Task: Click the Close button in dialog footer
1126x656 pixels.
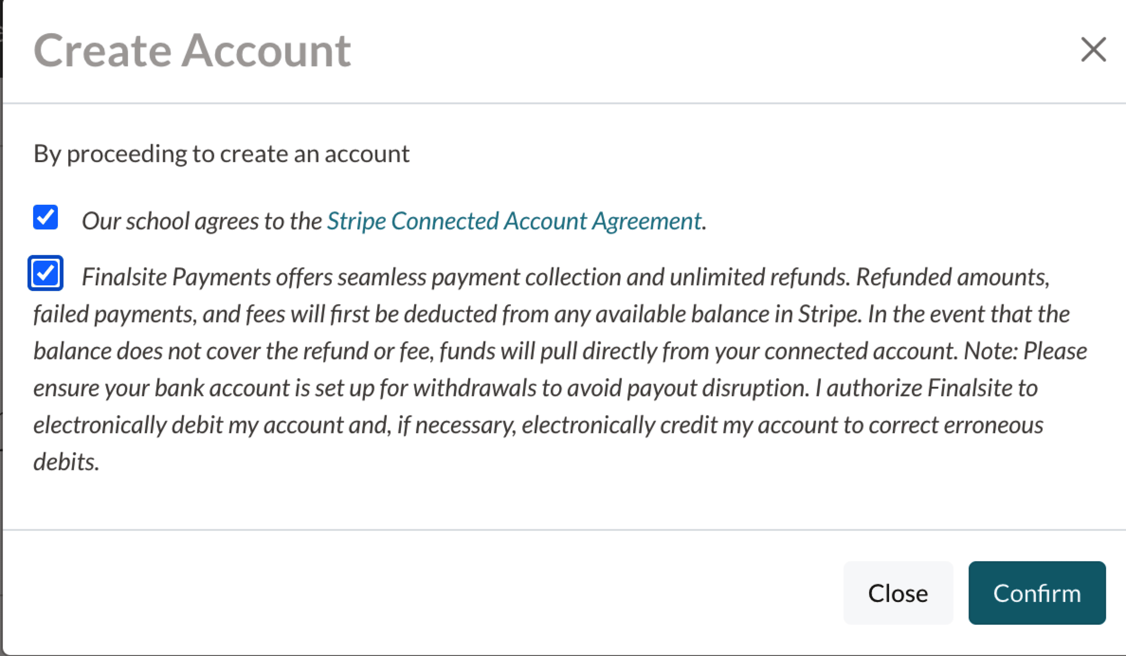Action: (898, 593)
